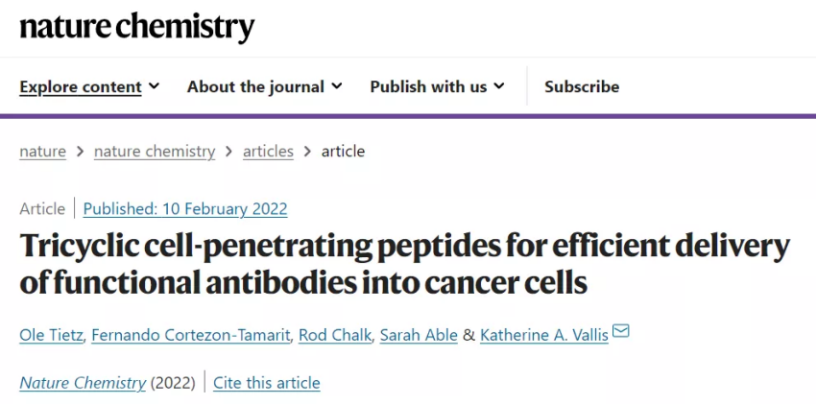Open the Explore content menu

pyautogui.click(x=89, y=86)
